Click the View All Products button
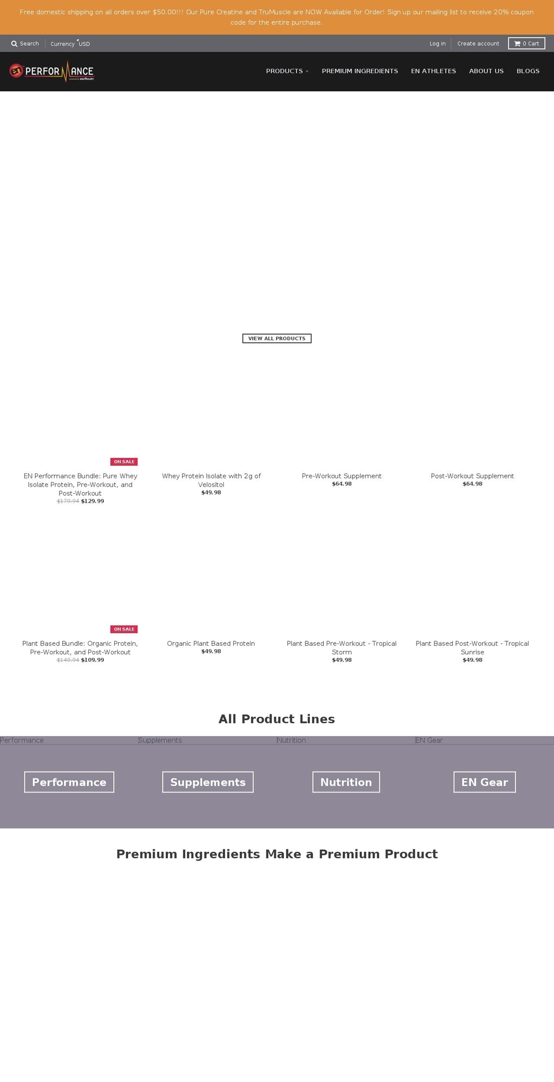Screen dimensions: 554x1082 (x=276, y=338)
